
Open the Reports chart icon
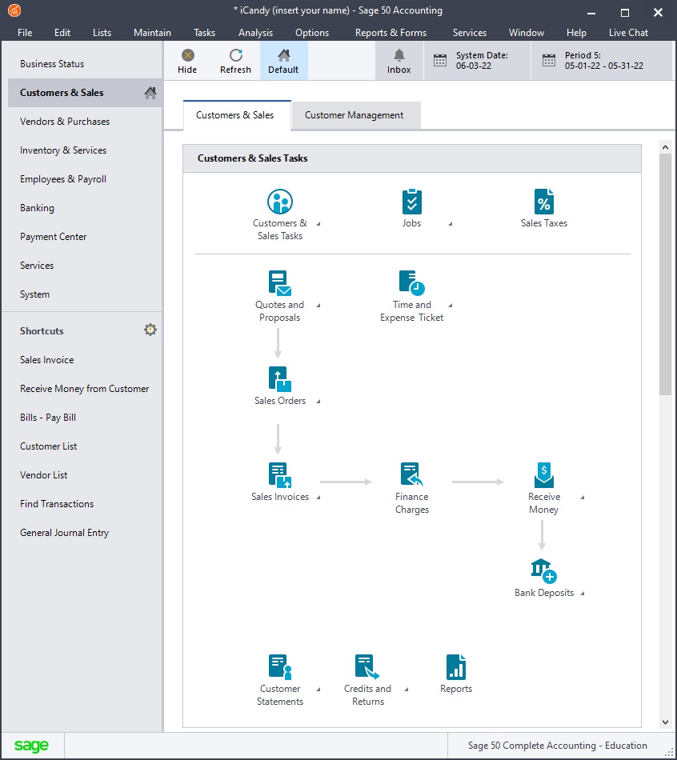(456, 667)
